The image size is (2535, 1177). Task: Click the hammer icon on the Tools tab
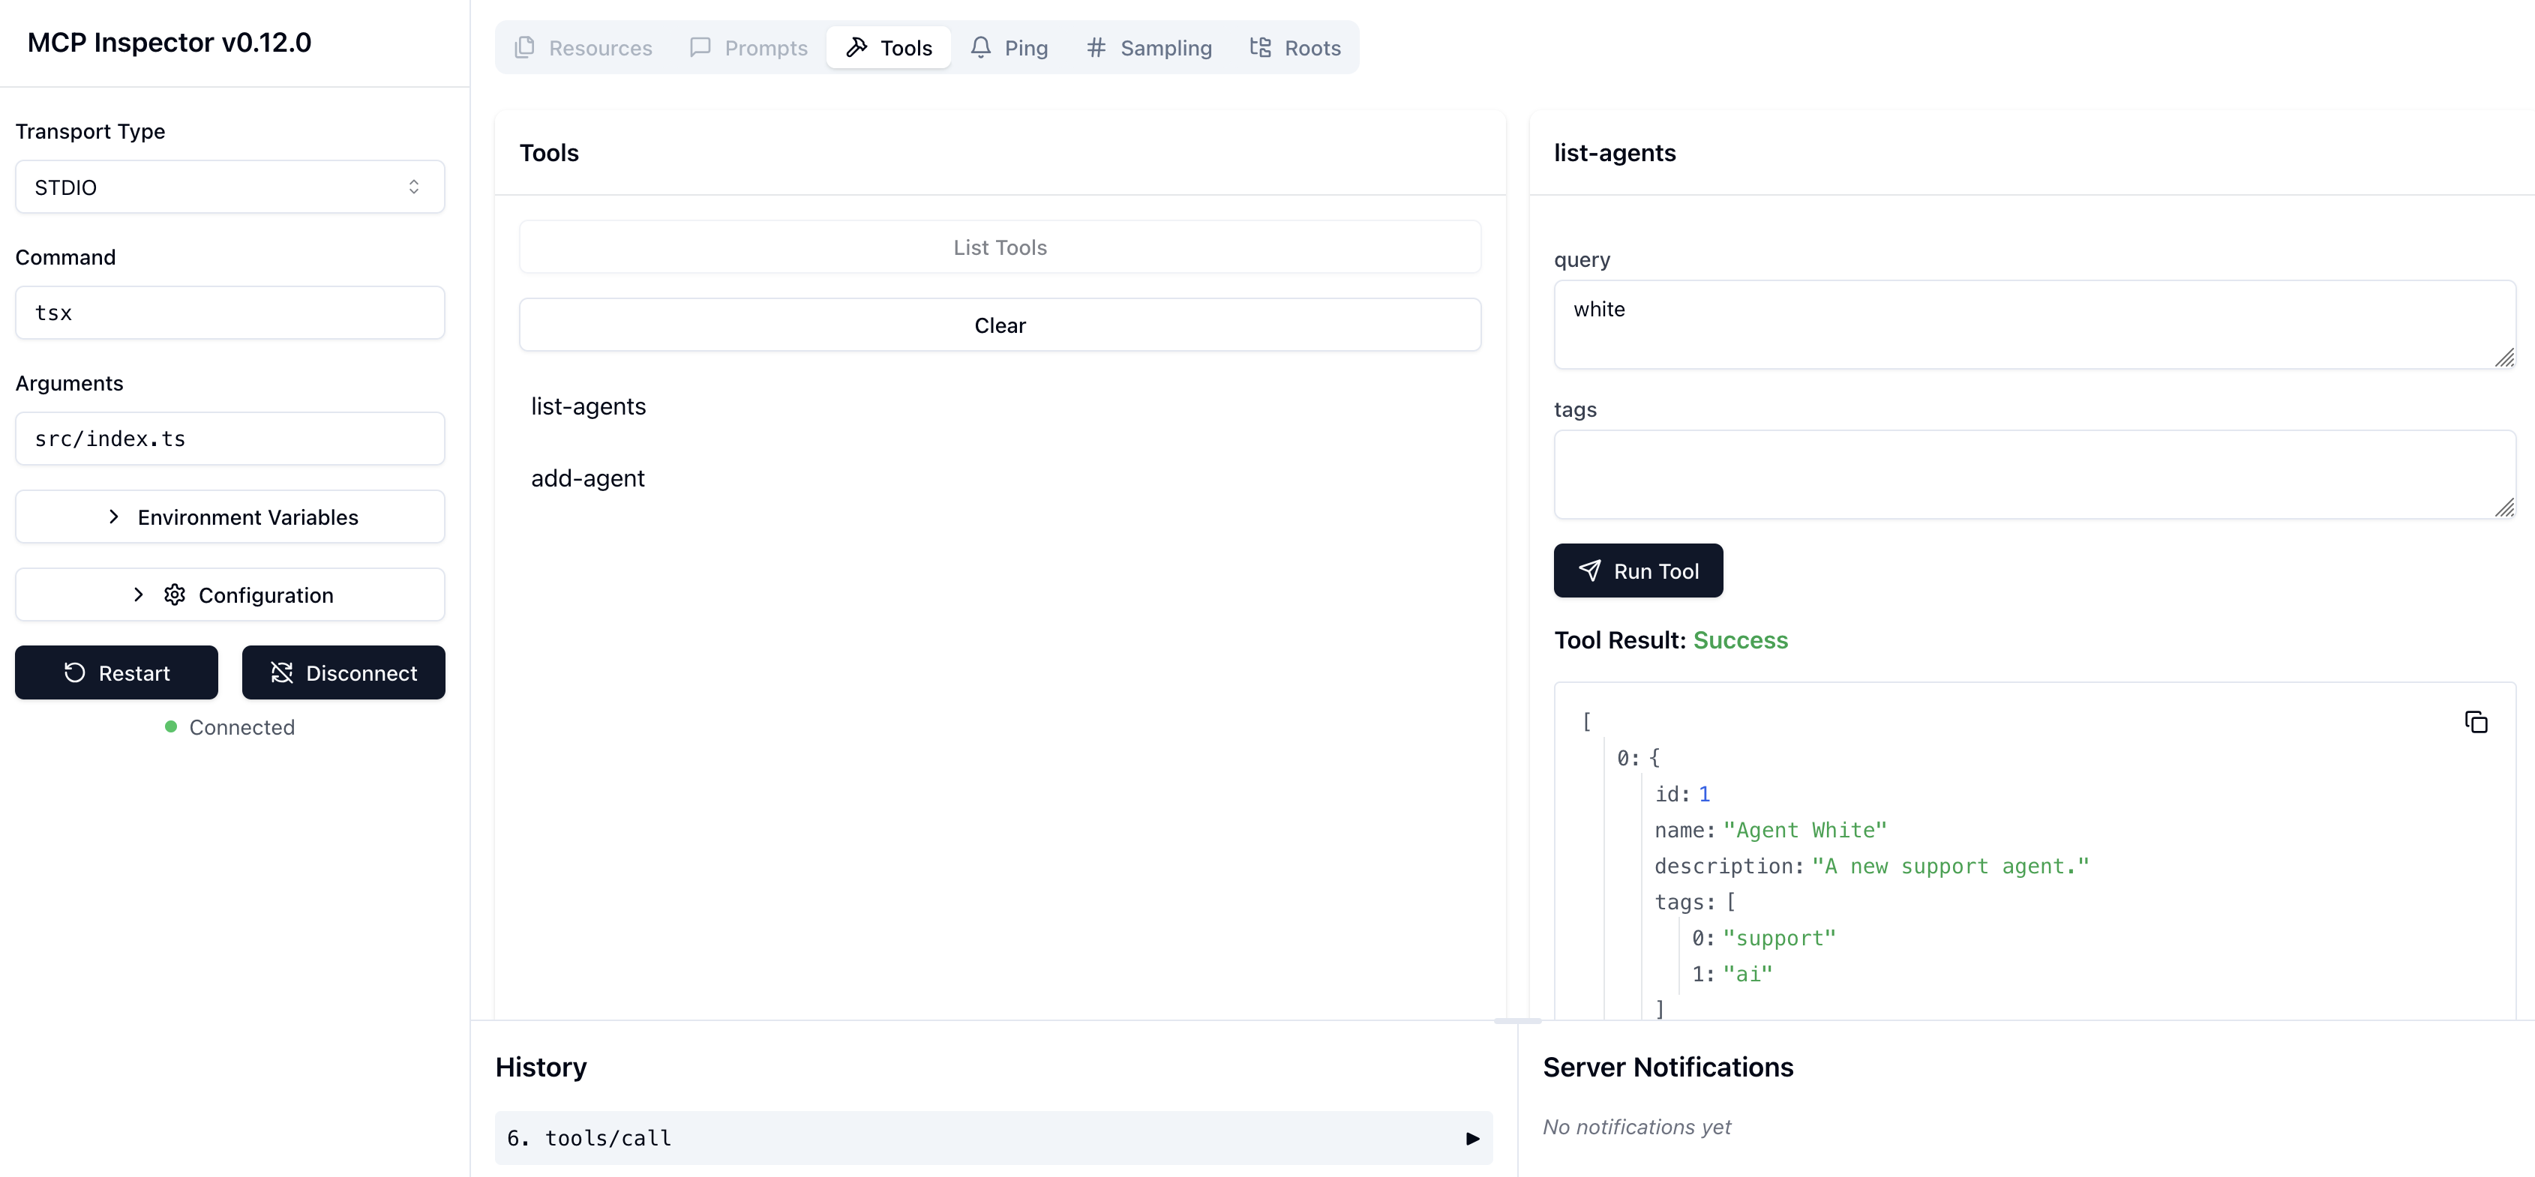coord(856,47)
